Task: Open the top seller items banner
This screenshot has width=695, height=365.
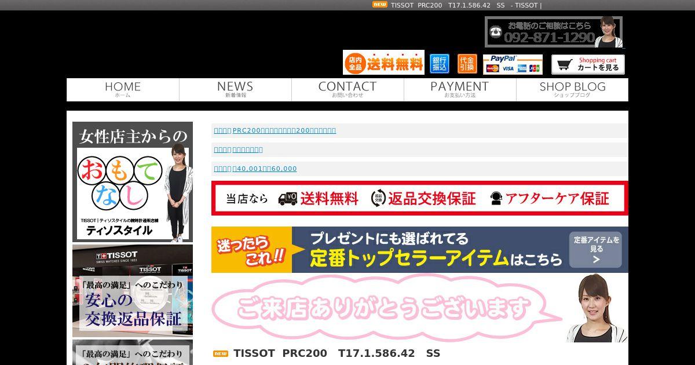Action: click(420, 250)
